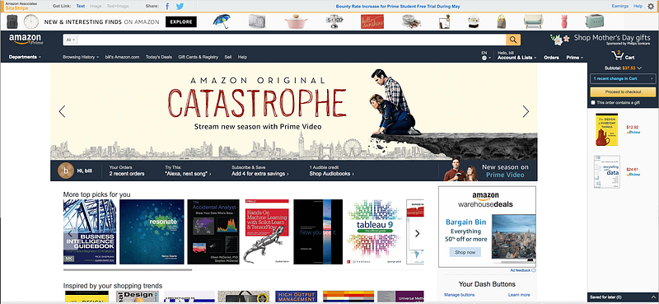Check 'This order contains a gift'
The image size is (659, 304).
593,103
